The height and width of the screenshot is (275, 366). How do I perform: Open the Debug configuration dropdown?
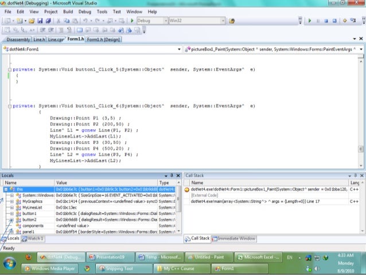click(151, 21)
